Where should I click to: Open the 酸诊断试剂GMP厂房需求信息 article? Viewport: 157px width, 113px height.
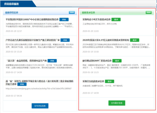[97, 61]
